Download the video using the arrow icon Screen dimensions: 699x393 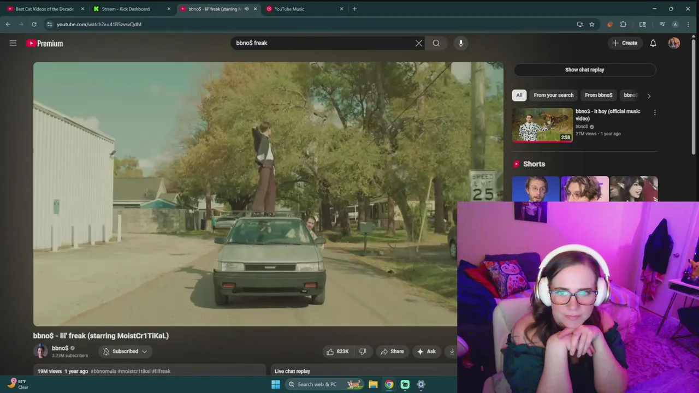452,352
